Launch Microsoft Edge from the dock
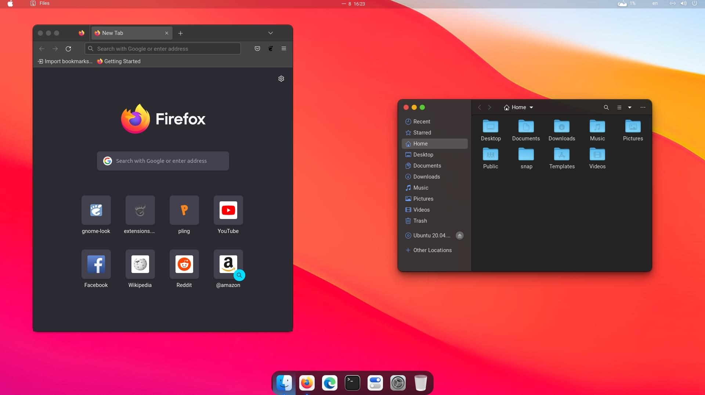 [330, 383]
